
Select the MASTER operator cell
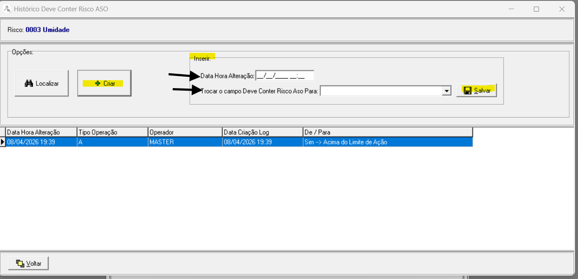(x=185, y=142)
